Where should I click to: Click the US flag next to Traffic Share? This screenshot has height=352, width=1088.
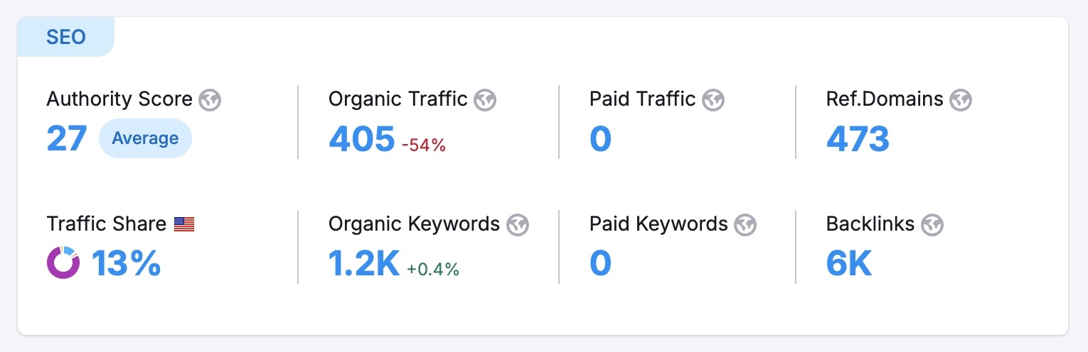[184, 225]
